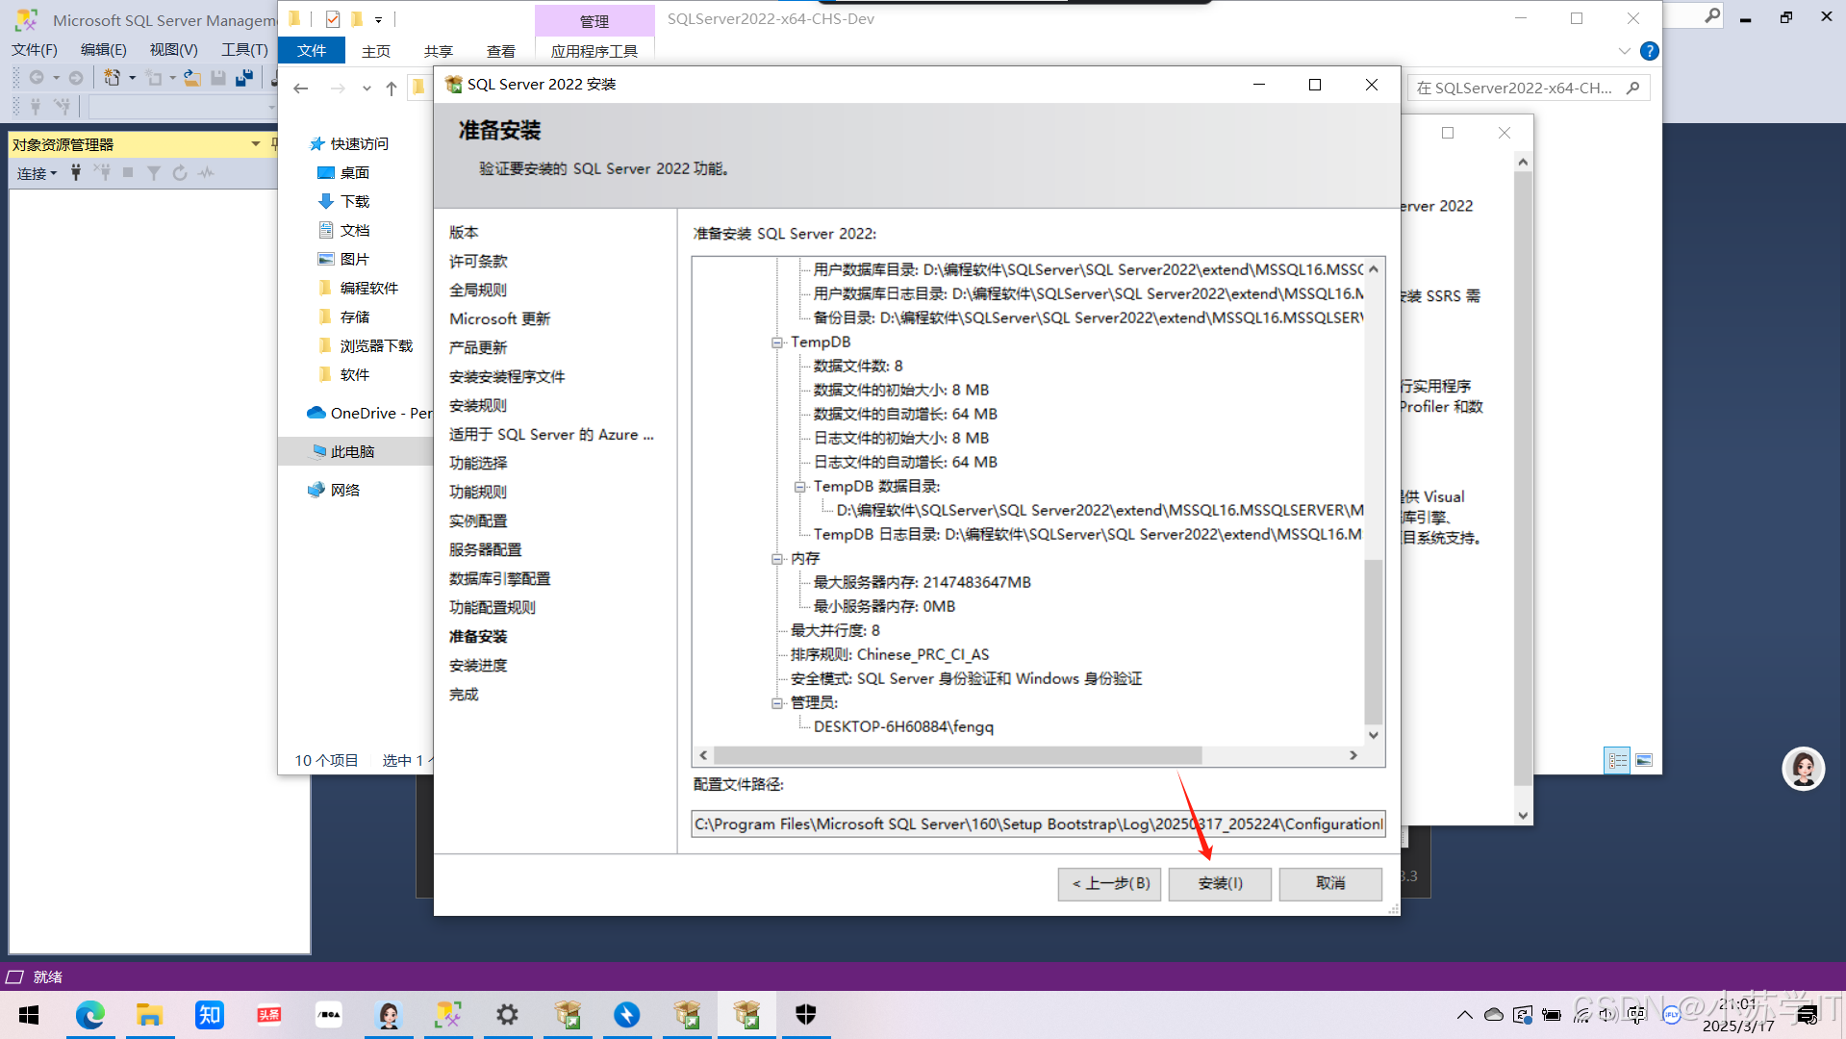Click the summary tree scroll-up arrow
The width and height of the screenshot is (1846, 1039).
[x=1374, y=269]
